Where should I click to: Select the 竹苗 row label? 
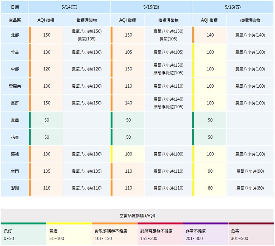pos(15,52)
